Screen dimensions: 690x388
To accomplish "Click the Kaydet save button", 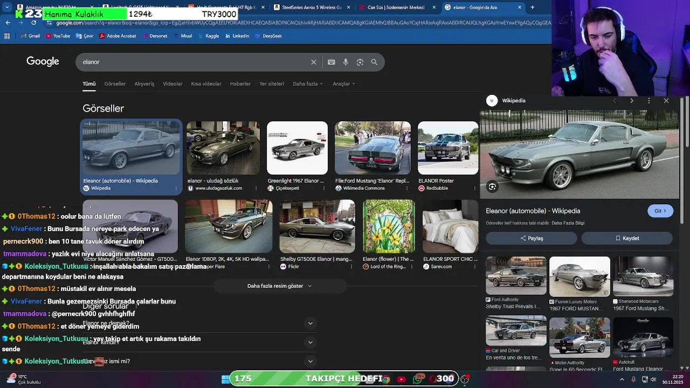I will pos(627,238).
